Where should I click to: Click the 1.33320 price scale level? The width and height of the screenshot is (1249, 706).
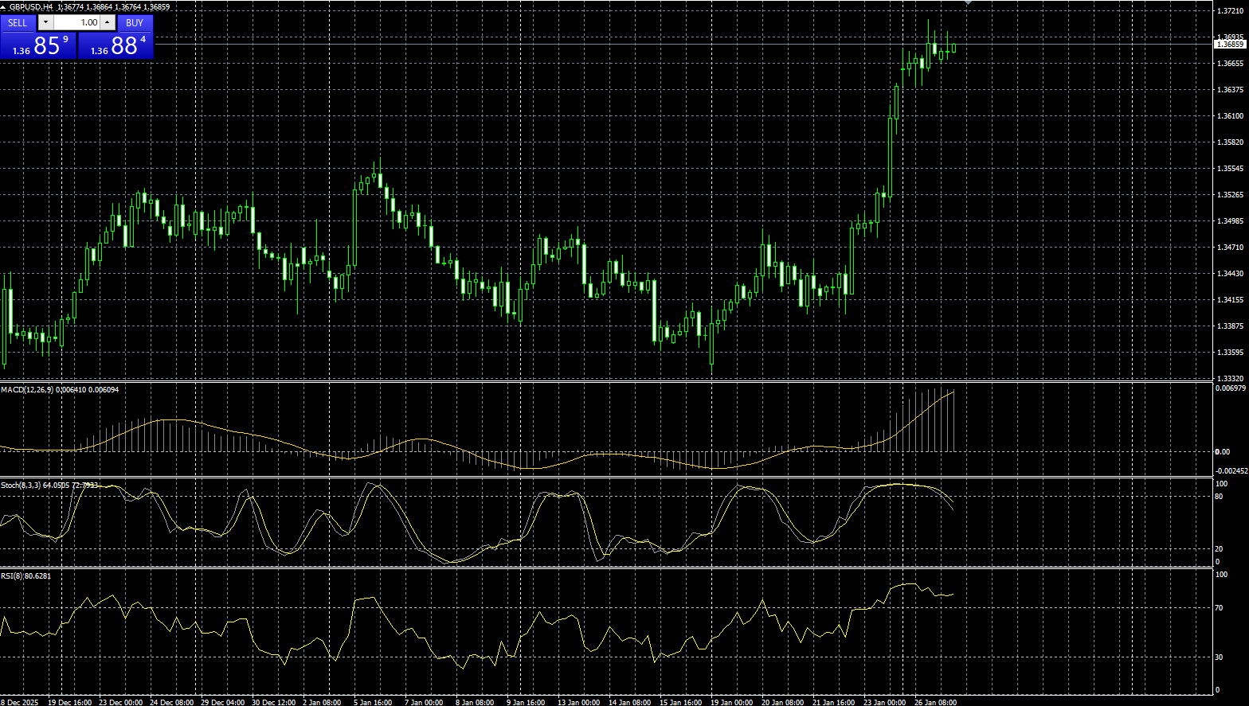point(1230,379)
